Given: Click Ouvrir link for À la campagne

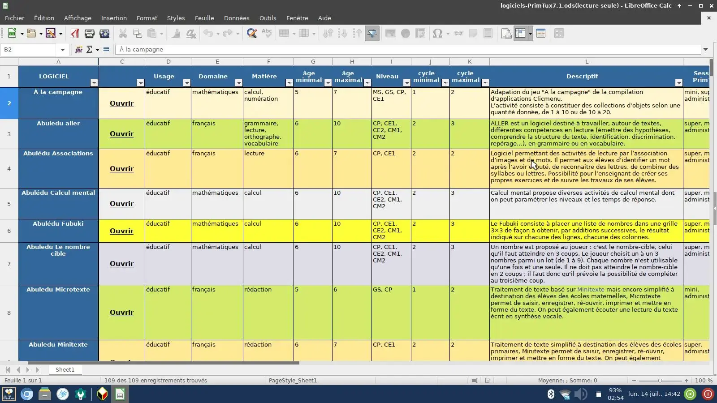Looking at the screenshot, I should point(122,103).
